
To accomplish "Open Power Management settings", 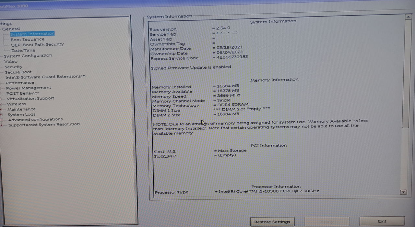I will (x=29, y=88).
